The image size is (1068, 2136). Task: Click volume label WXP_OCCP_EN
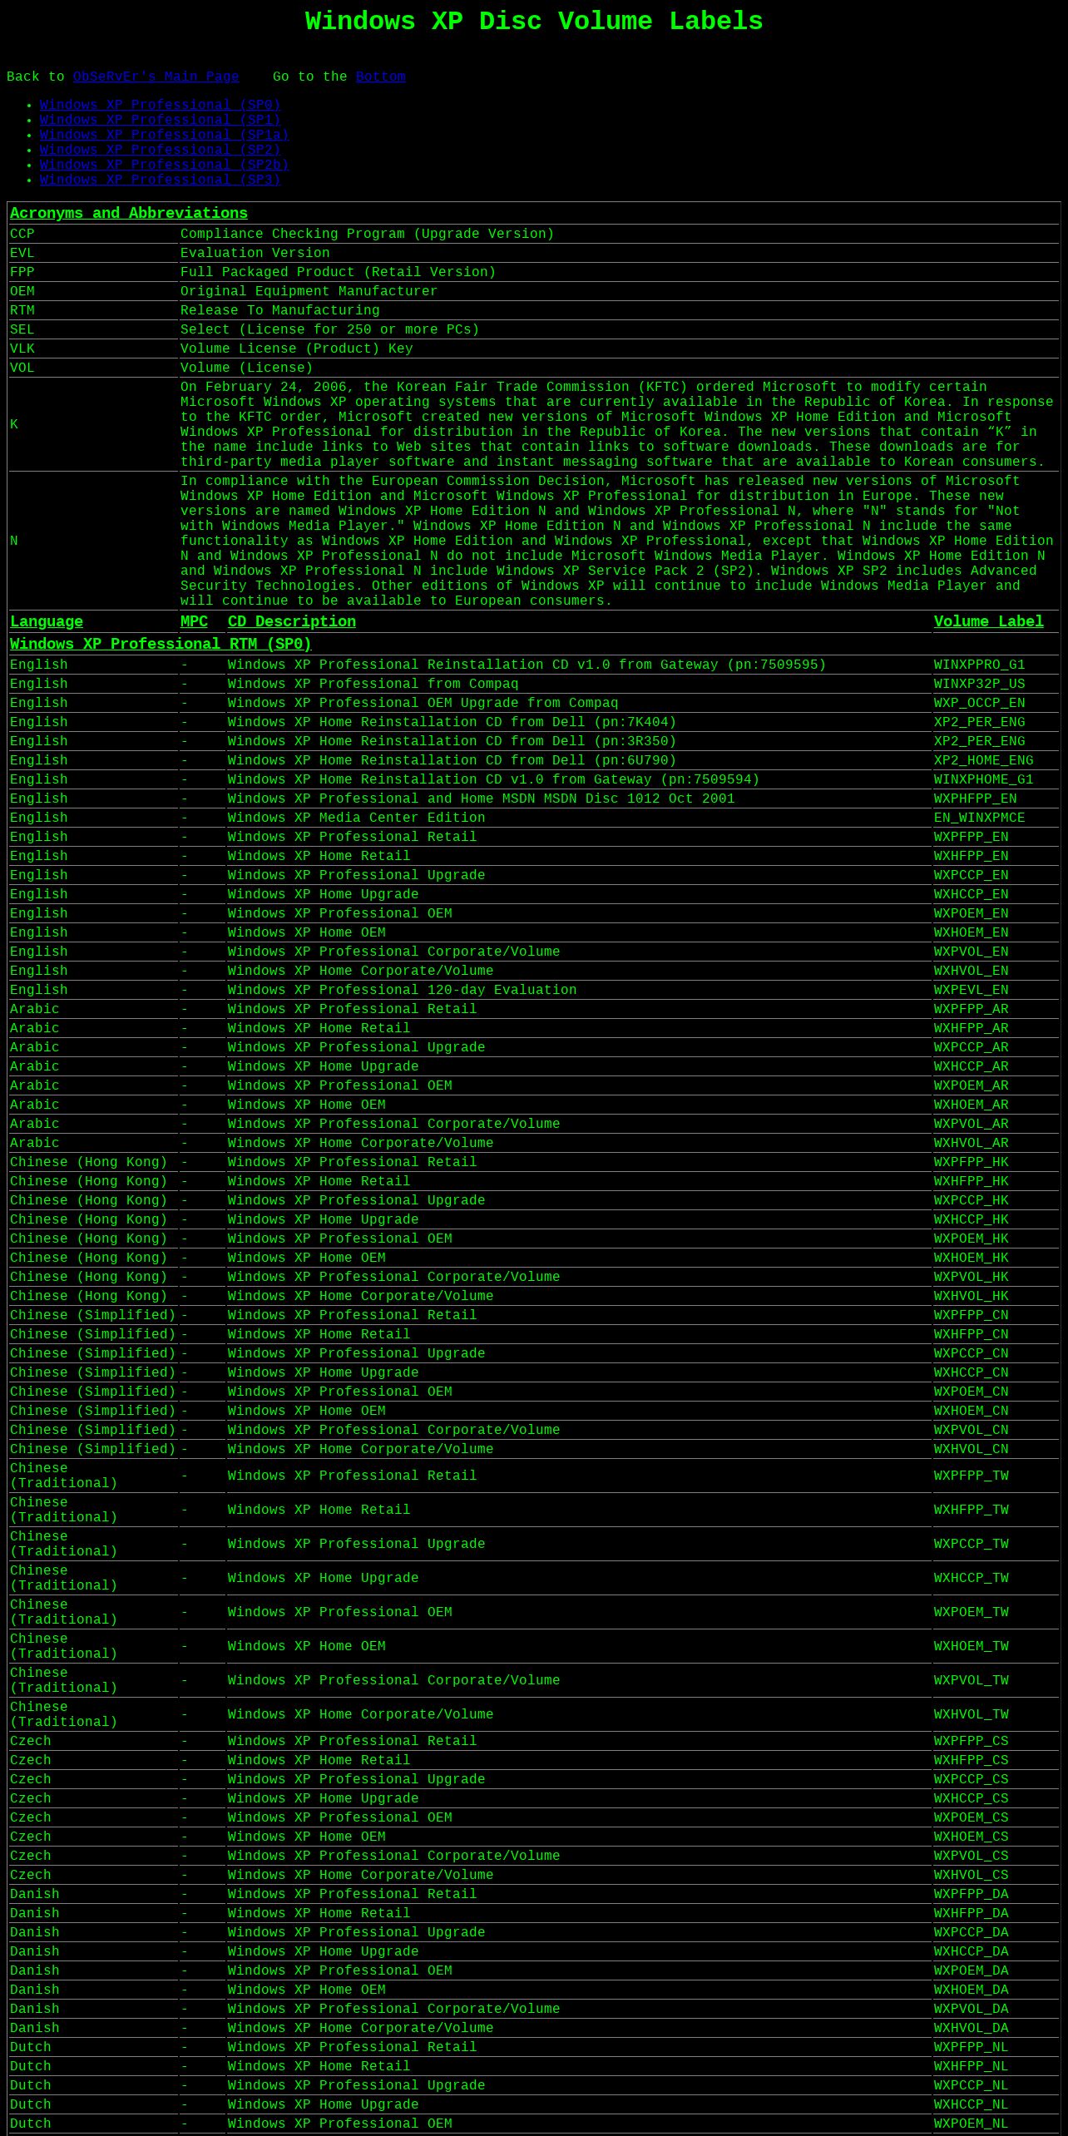point(979,703)
